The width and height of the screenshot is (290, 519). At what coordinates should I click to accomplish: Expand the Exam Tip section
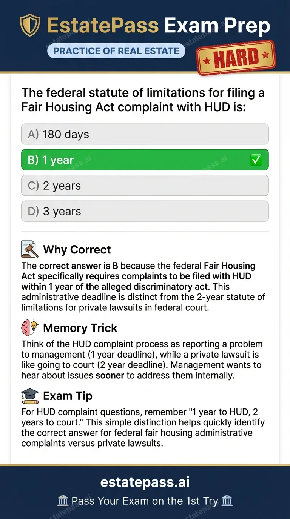click(x=68, y=396)
